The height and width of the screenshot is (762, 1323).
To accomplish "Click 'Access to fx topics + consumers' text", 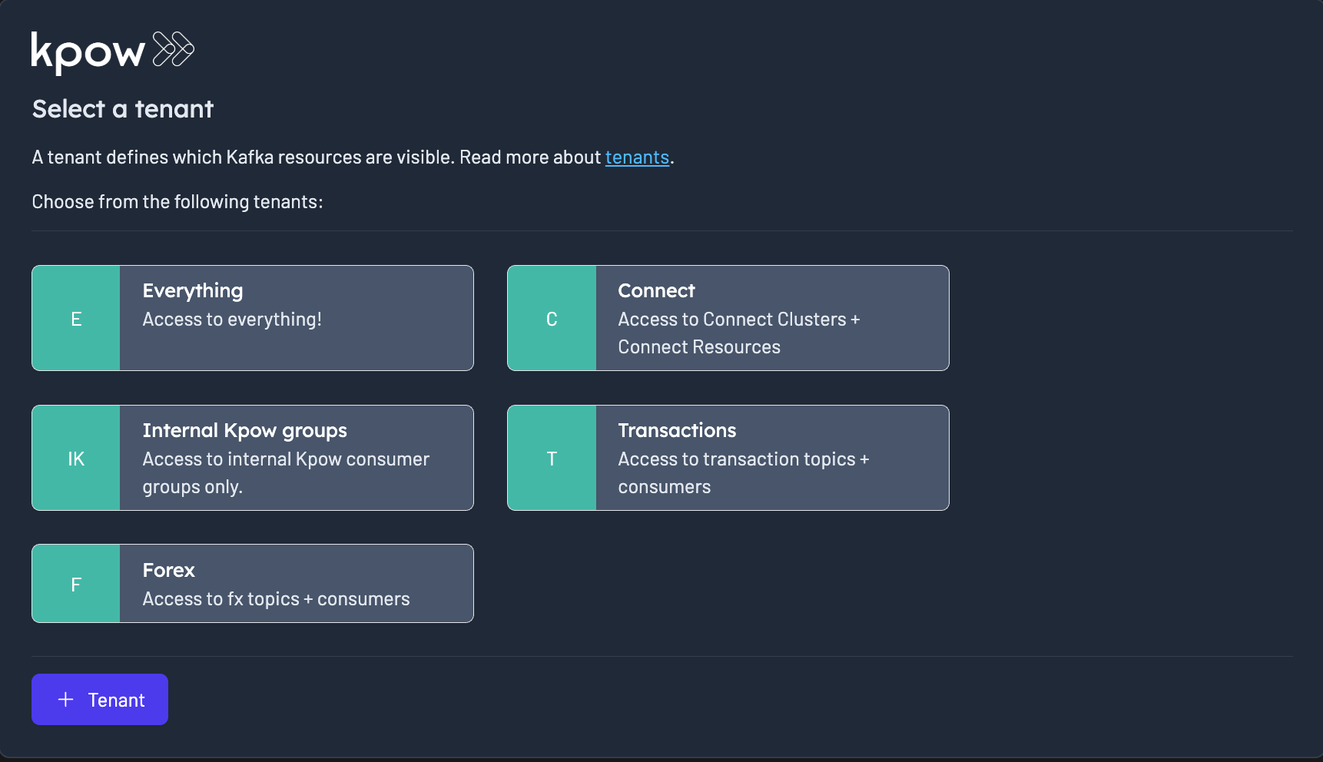I will (276, 599).
